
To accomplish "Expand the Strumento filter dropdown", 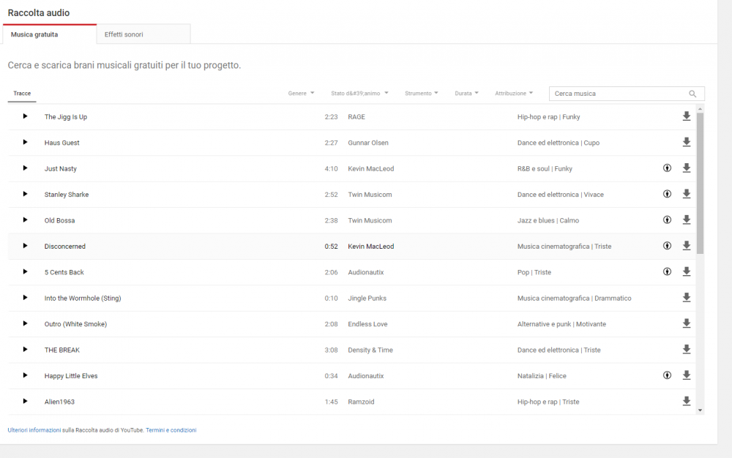I will [x=422, y=94].
